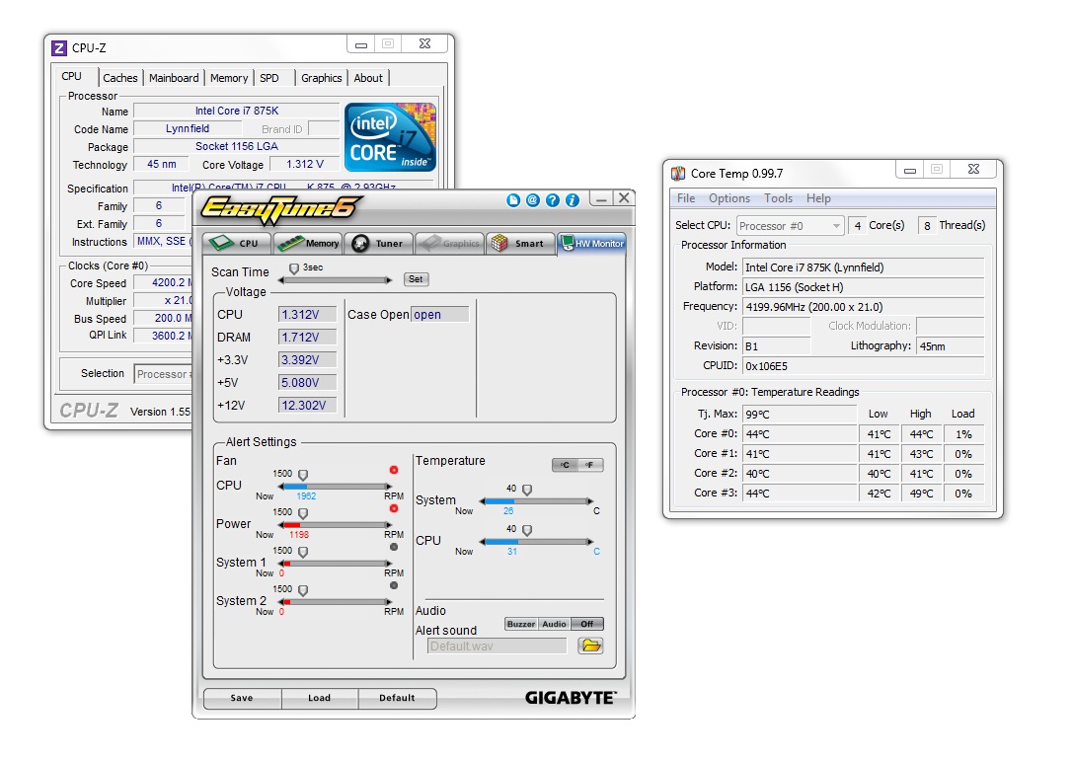1072x761 pixels.
Task: Switch to the Smart tab in EasyTune6
Action: click(x=520, y=244)
